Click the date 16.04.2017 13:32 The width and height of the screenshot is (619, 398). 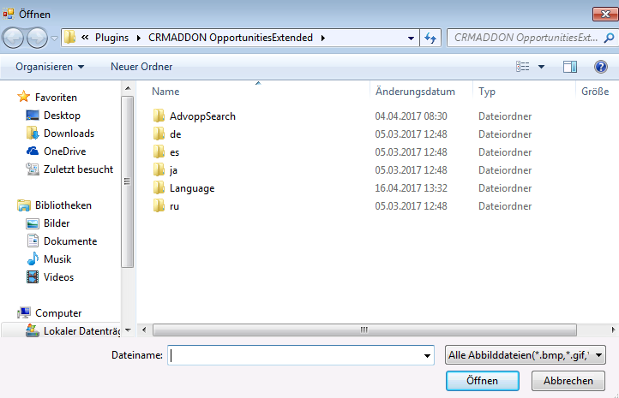[x=411, y=188]
